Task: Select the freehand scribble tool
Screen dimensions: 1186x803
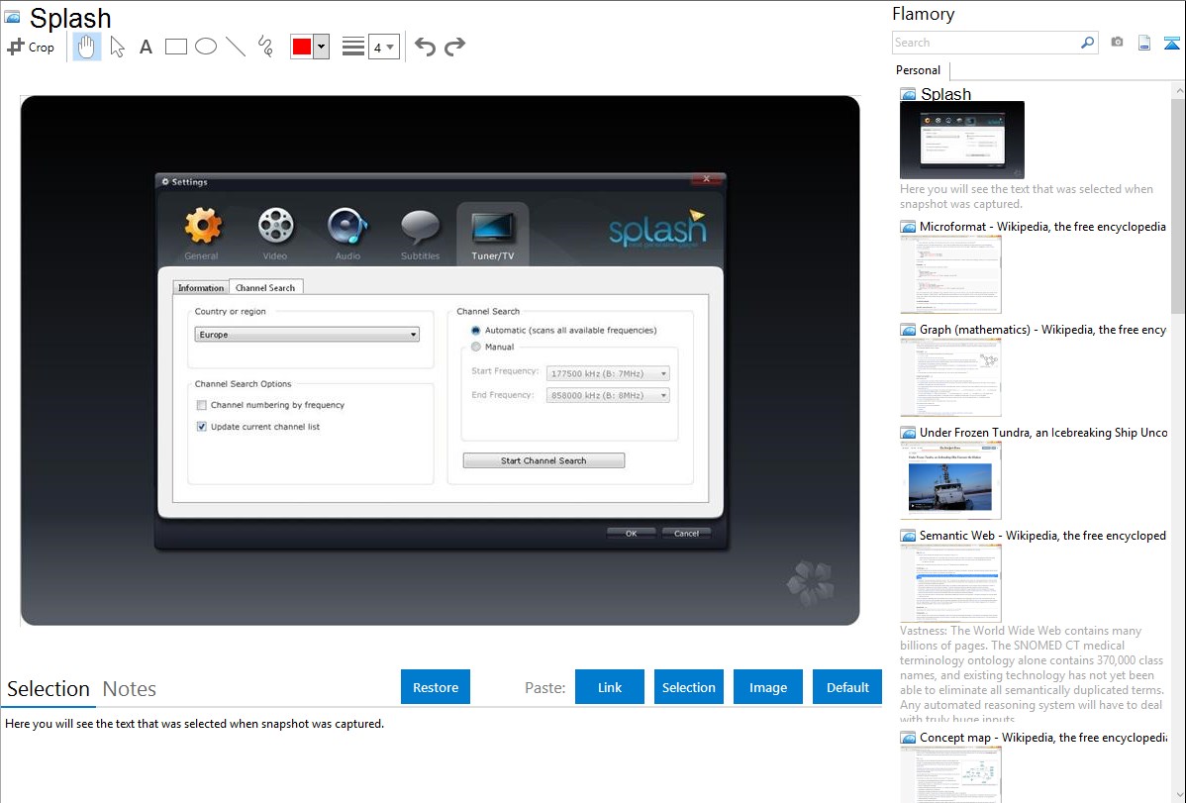Action: [x=265, y=47]
